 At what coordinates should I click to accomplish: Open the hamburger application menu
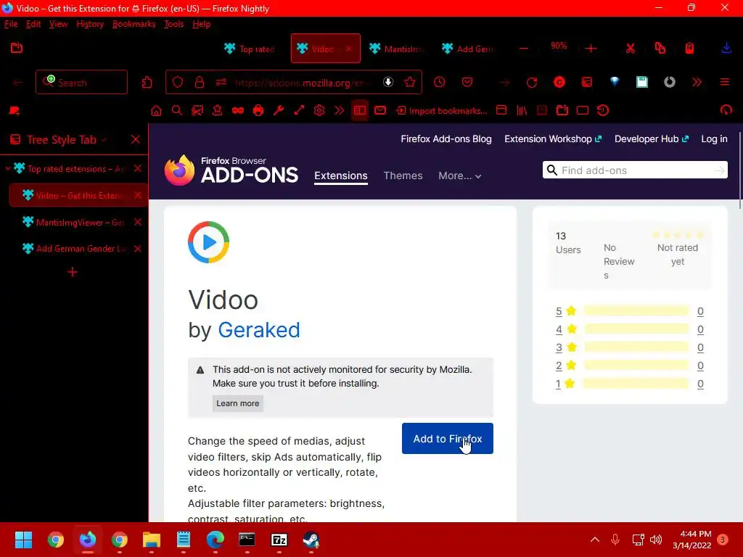[x=725, y=83]
